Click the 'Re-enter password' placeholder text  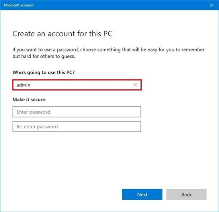coord(37,127)
